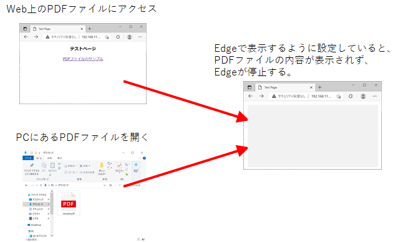Refresh the Explorer folder view
This screenshot has height=242, width=403.
click(x=111, y=185)
